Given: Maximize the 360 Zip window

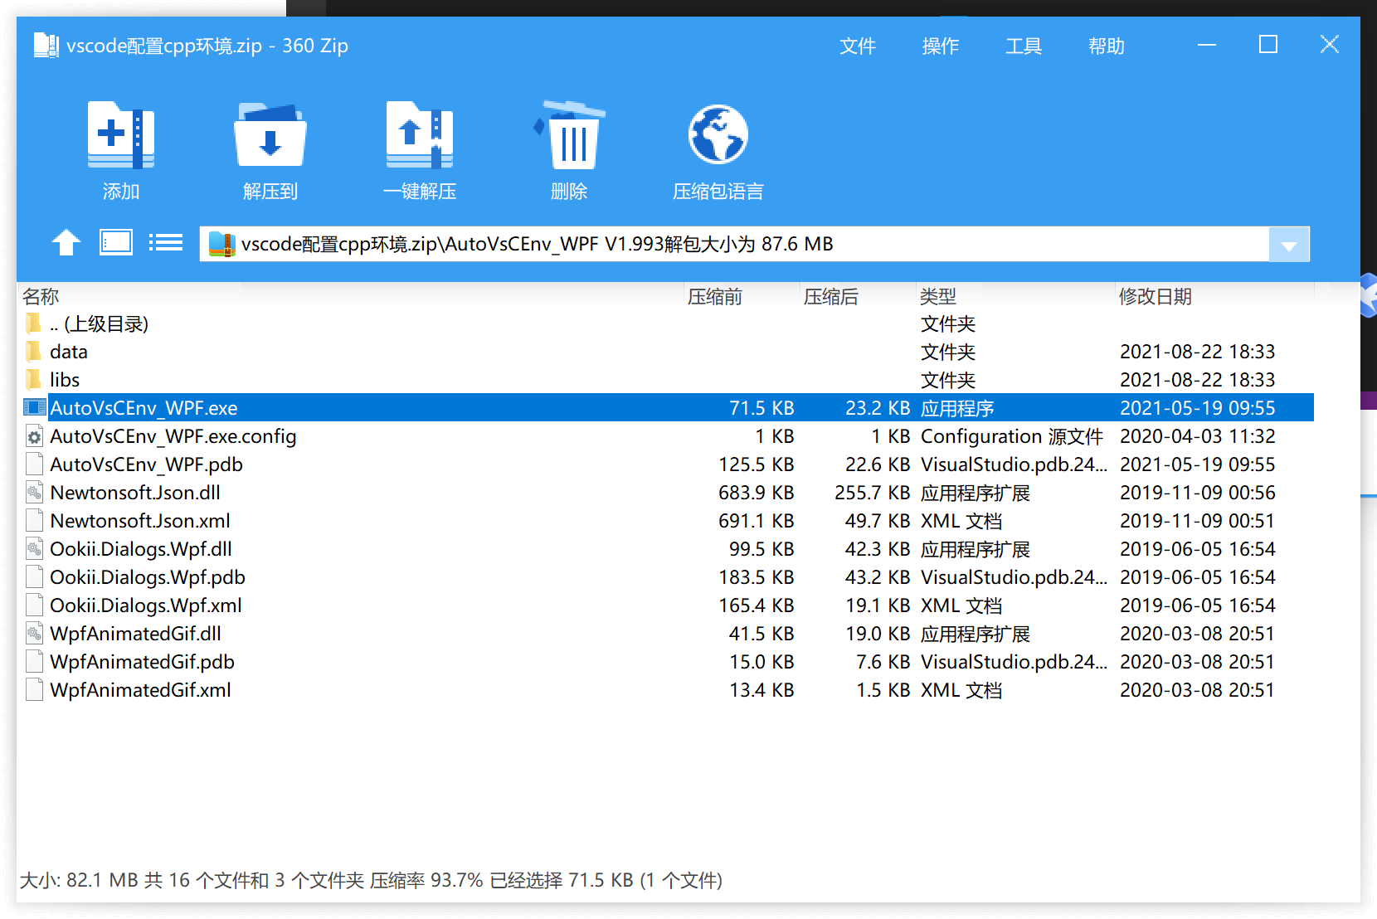Looking at the screenshot, I should (1268, 45).
